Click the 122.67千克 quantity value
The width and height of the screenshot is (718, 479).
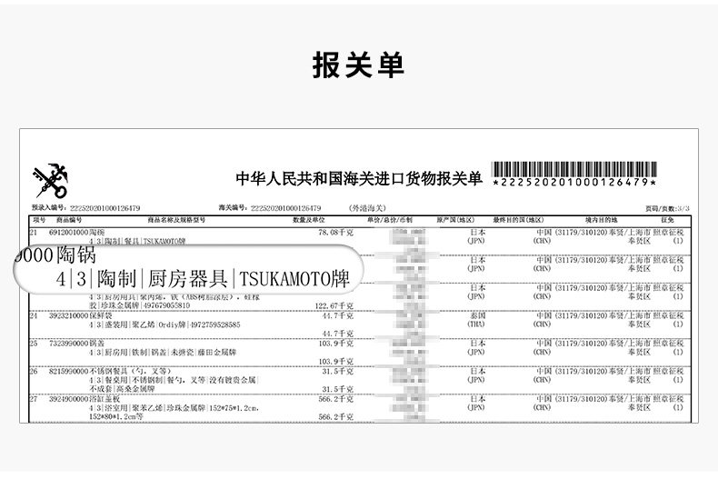(x=334, y=306)
